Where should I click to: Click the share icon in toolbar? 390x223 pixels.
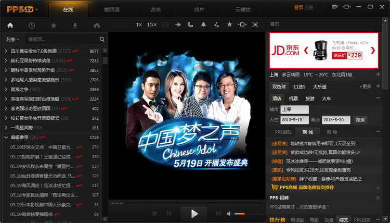click(216, 24)
